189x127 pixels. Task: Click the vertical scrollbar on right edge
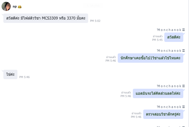click(x=188, y=63)
